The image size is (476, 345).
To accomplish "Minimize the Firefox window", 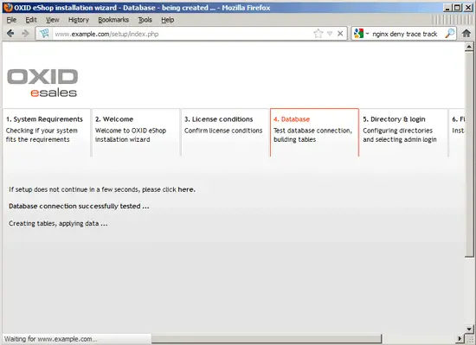I will coord(447,8).
